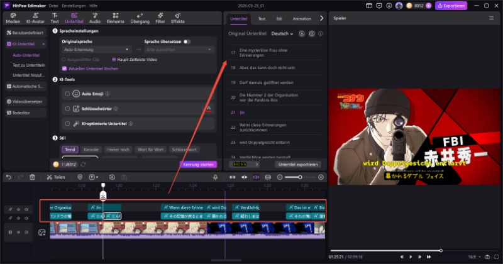The height and width of the screenshot is (264, 503).
Task: Refresh credits counter icon
Action: click(83, 164)
